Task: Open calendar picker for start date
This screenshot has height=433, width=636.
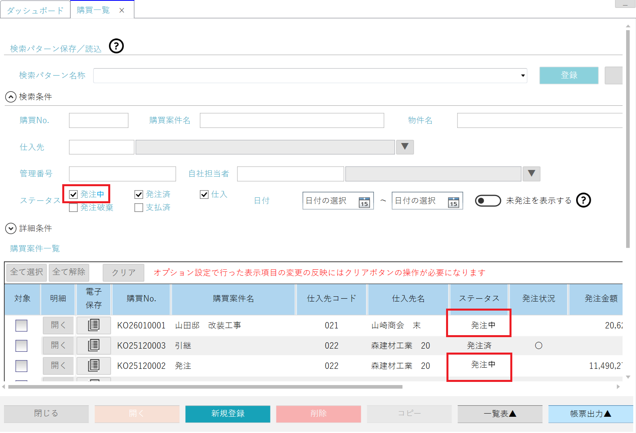Action: pos(364,202)
